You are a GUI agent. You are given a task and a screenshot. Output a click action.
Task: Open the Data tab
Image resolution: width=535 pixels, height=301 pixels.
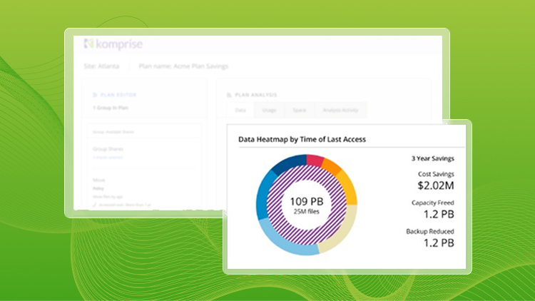pos(240,110)
